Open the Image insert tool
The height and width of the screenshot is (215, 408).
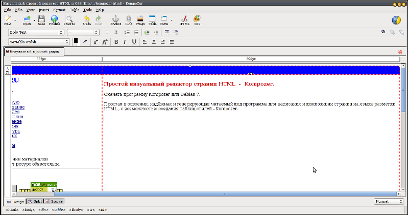(140, 20)
